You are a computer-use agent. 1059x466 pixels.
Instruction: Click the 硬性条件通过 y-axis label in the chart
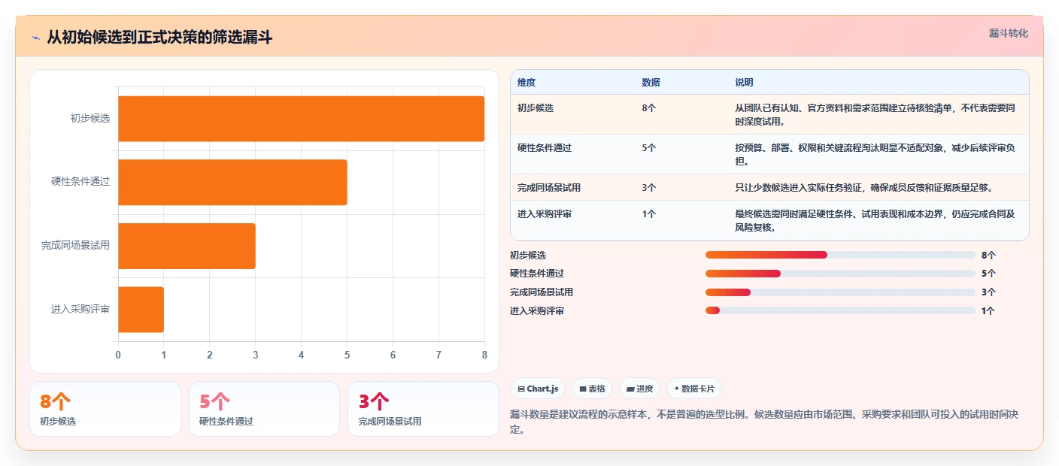click(80, 181)
